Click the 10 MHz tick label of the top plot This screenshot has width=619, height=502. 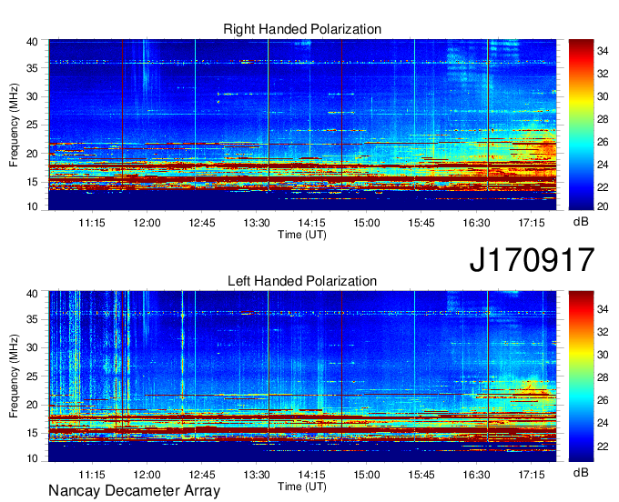click(32, 206)
